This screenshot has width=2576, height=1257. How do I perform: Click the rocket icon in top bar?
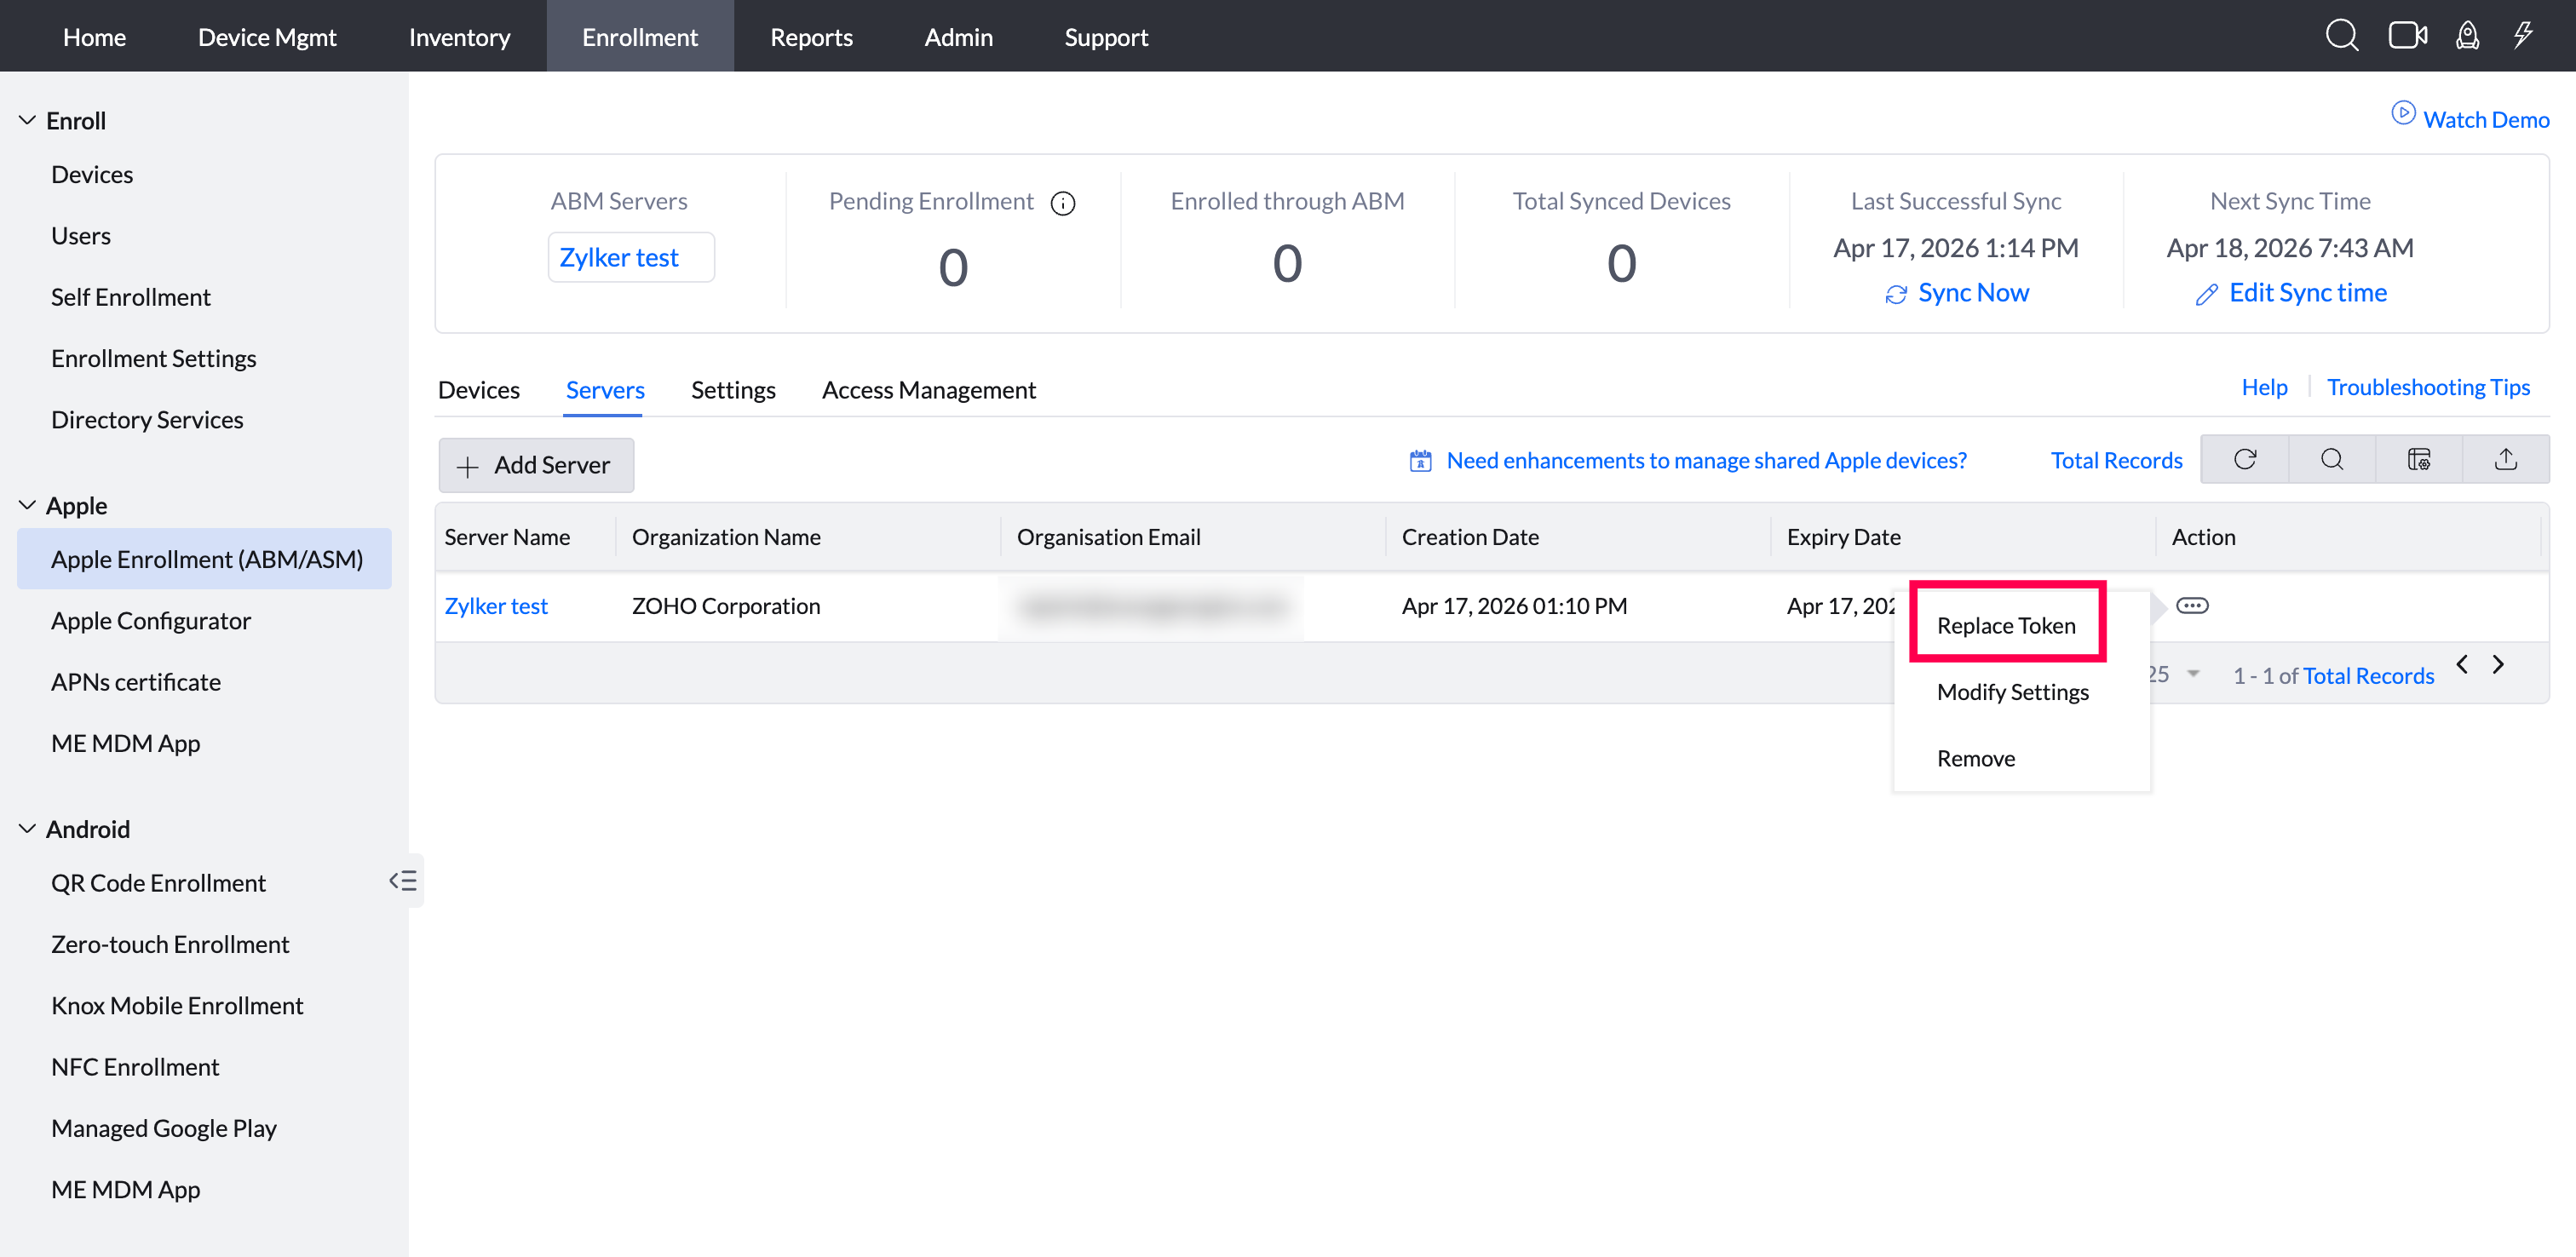(2467, 36)
